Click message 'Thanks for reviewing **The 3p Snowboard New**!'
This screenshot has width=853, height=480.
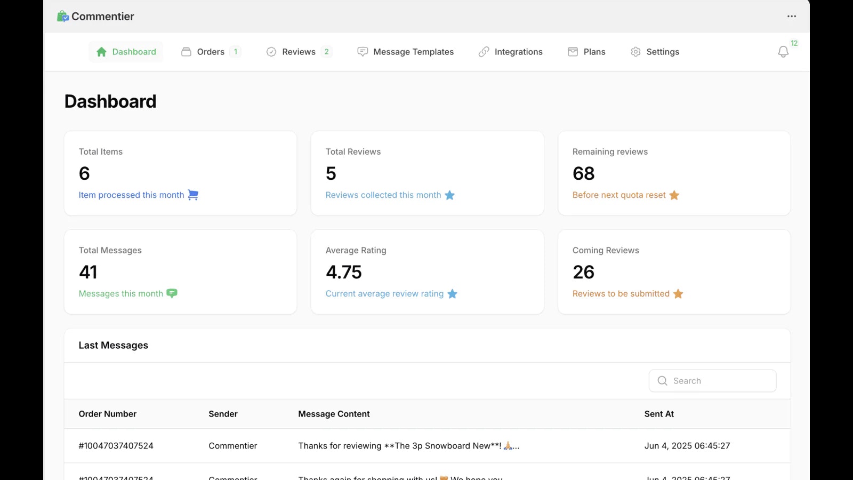[x=409, y=446]
